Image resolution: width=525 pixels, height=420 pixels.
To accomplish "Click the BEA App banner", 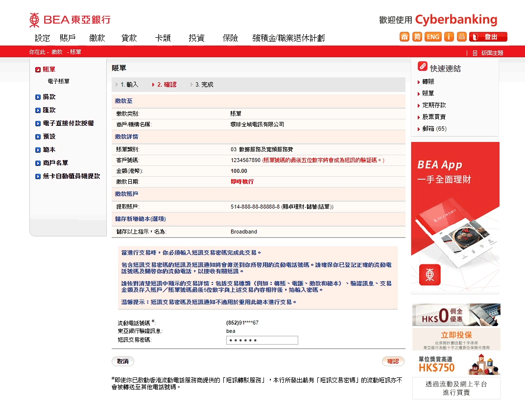I will pyautogui.click(x=455, y=218).
